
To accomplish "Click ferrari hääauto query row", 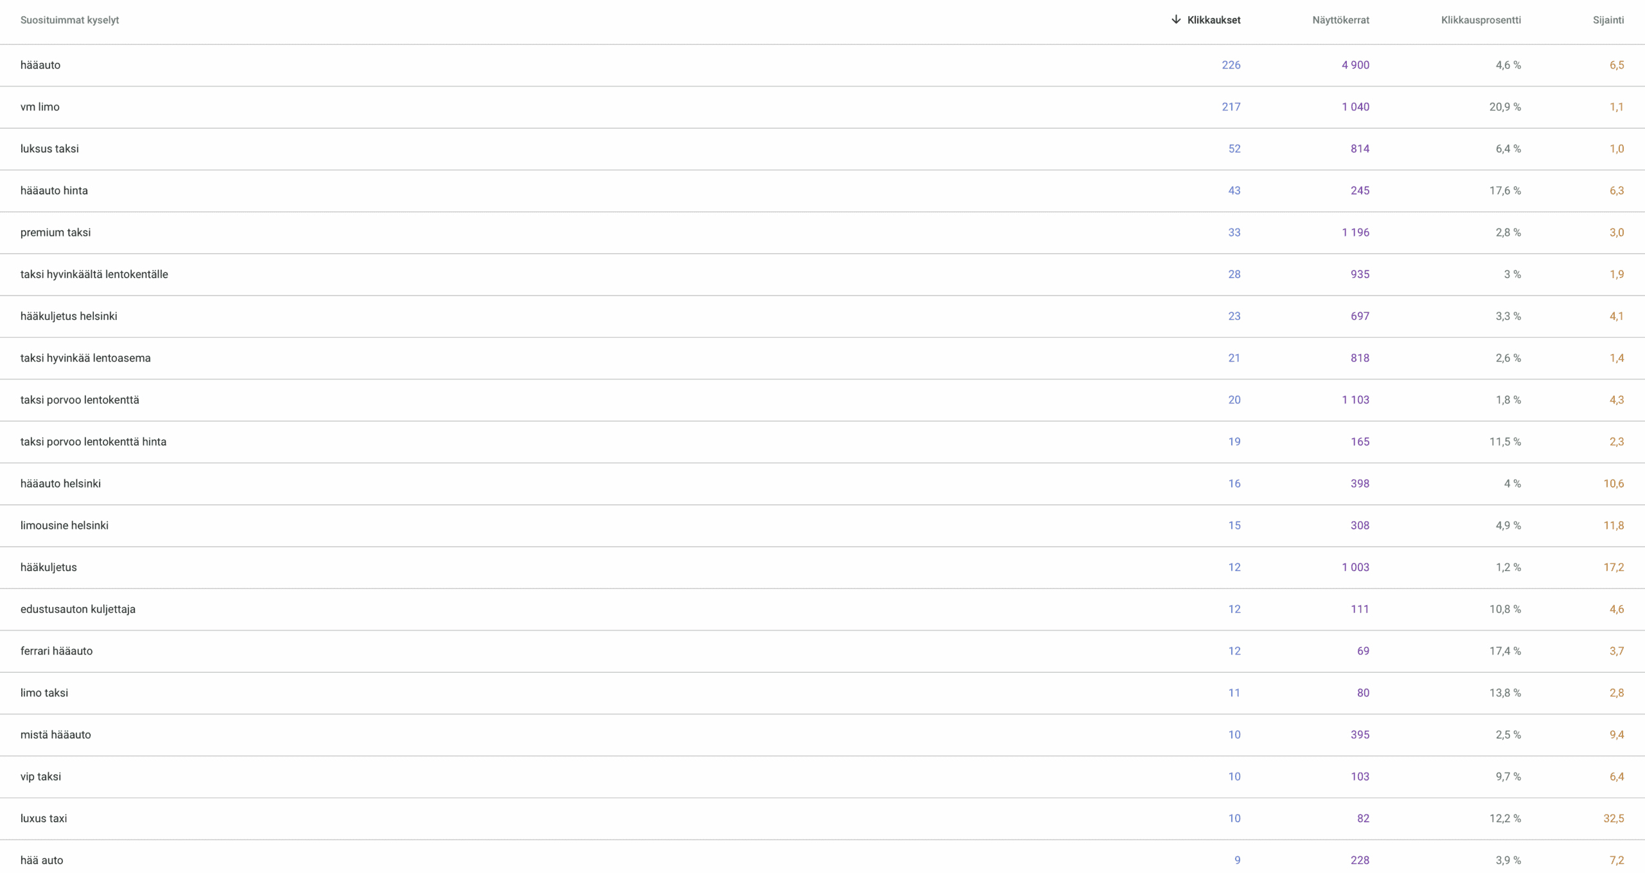I will [57, 651].
